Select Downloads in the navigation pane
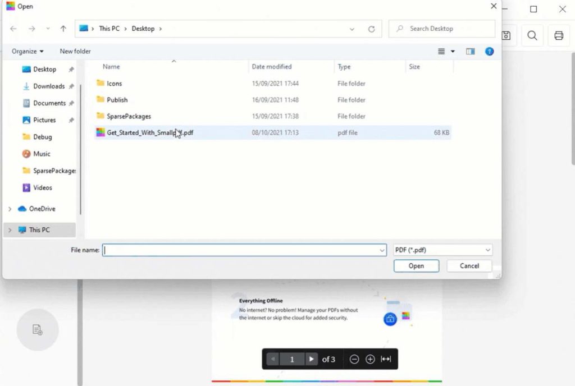This screenshot has width=575, height=386. 49,86
